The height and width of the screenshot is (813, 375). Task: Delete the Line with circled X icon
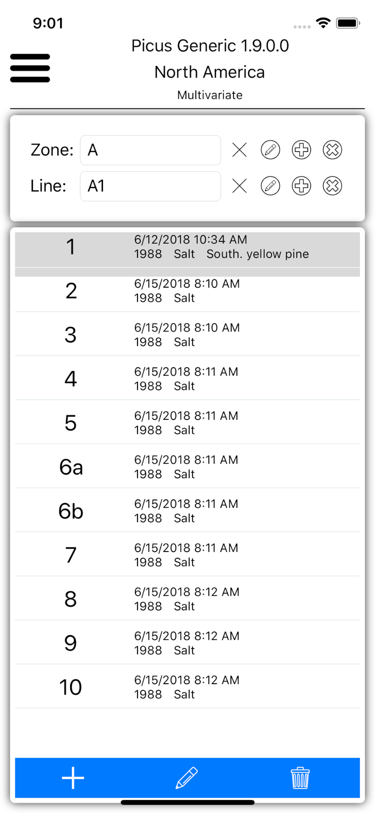[x=332, y=186]
